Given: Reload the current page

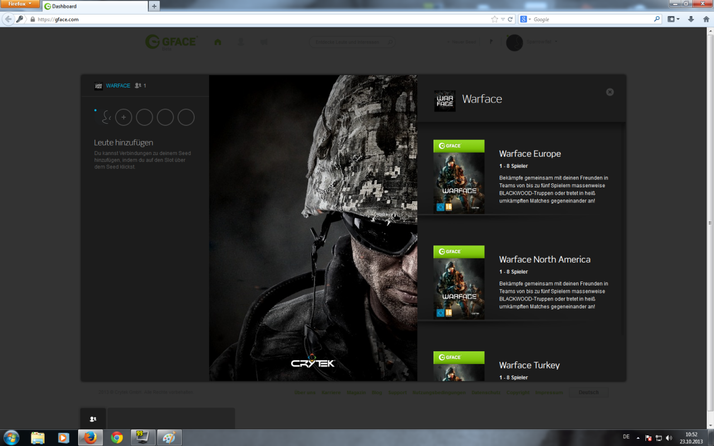Looking at the screenshot, I should (x=510, y=19).
